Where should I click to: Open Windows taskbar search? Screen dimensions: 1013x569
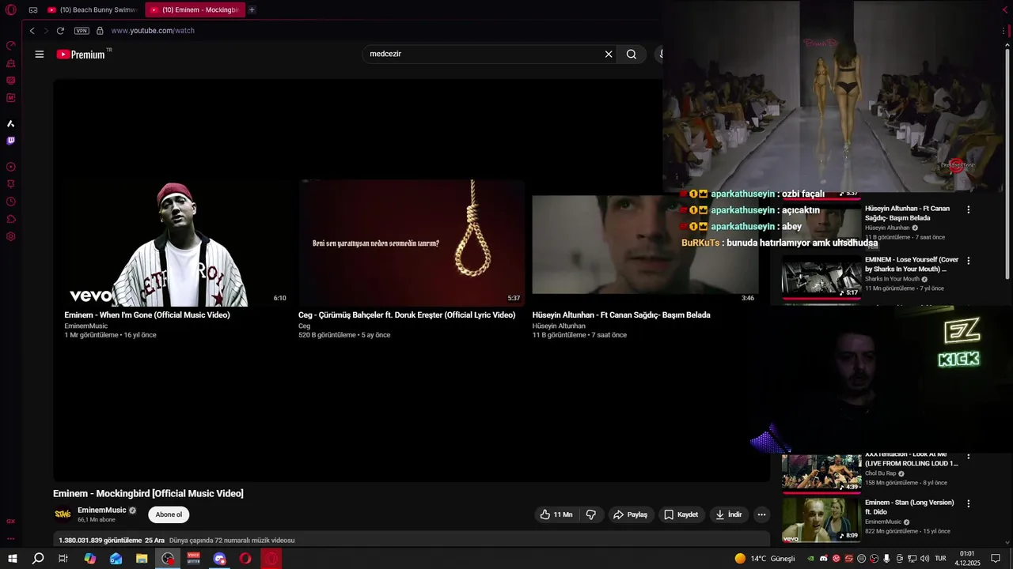tap(38, 559)
